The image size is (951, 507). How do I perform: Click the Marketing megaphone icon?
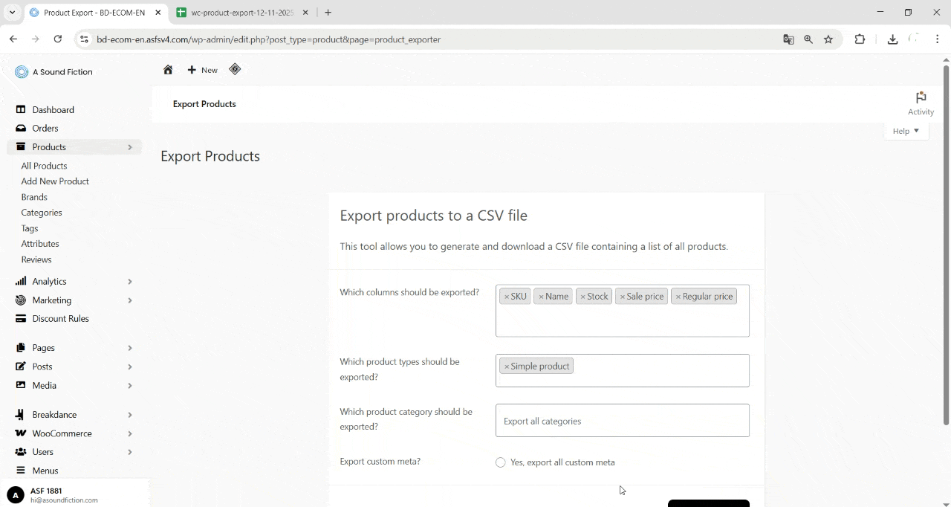click(x=20, y=300)
